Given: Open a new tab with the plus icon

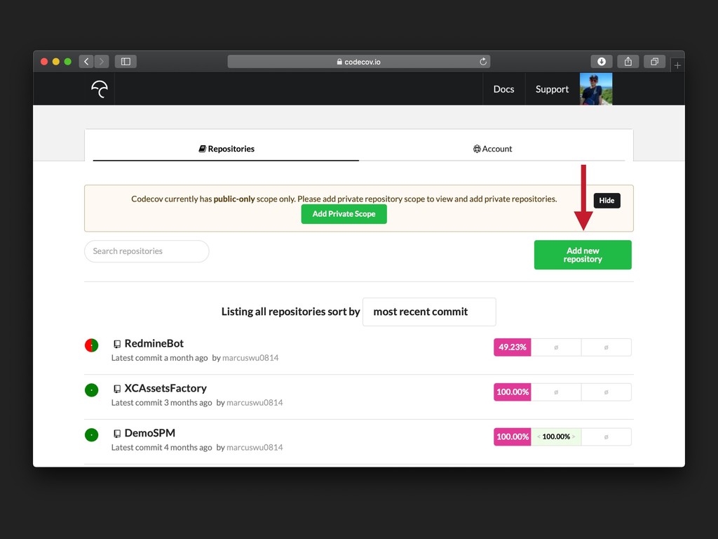Looking at the screenshot, I should point(677,65).
